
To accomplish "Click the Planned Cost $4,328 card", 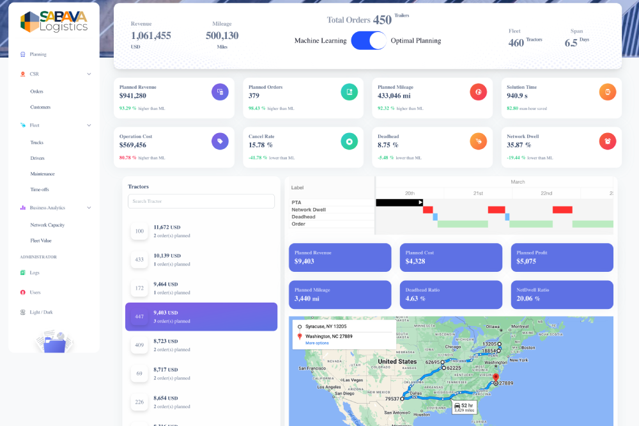I will pyautogui.click(x=450, y=258).
